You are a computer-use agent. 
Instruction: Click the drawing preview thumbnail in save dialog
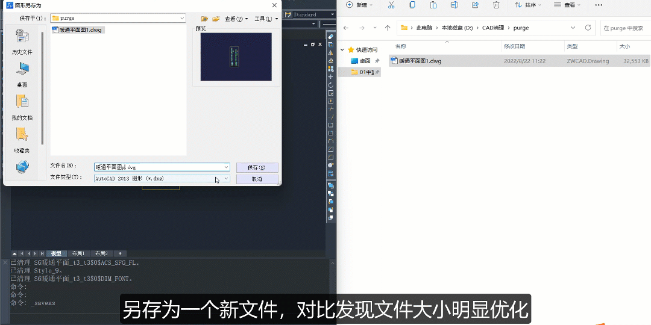(x=236, y=57)
